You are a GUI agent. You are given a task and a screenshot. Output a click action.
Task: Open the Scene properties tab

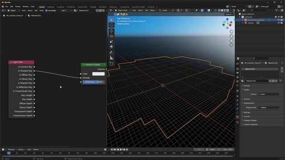(x=237, y=81)
